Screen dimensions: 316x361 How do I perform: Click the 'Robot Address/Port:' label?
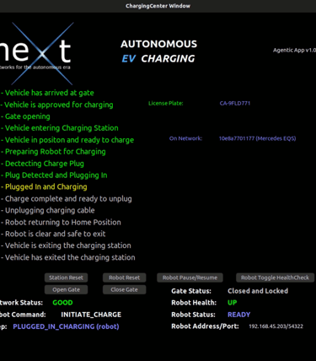click(205, 326)
